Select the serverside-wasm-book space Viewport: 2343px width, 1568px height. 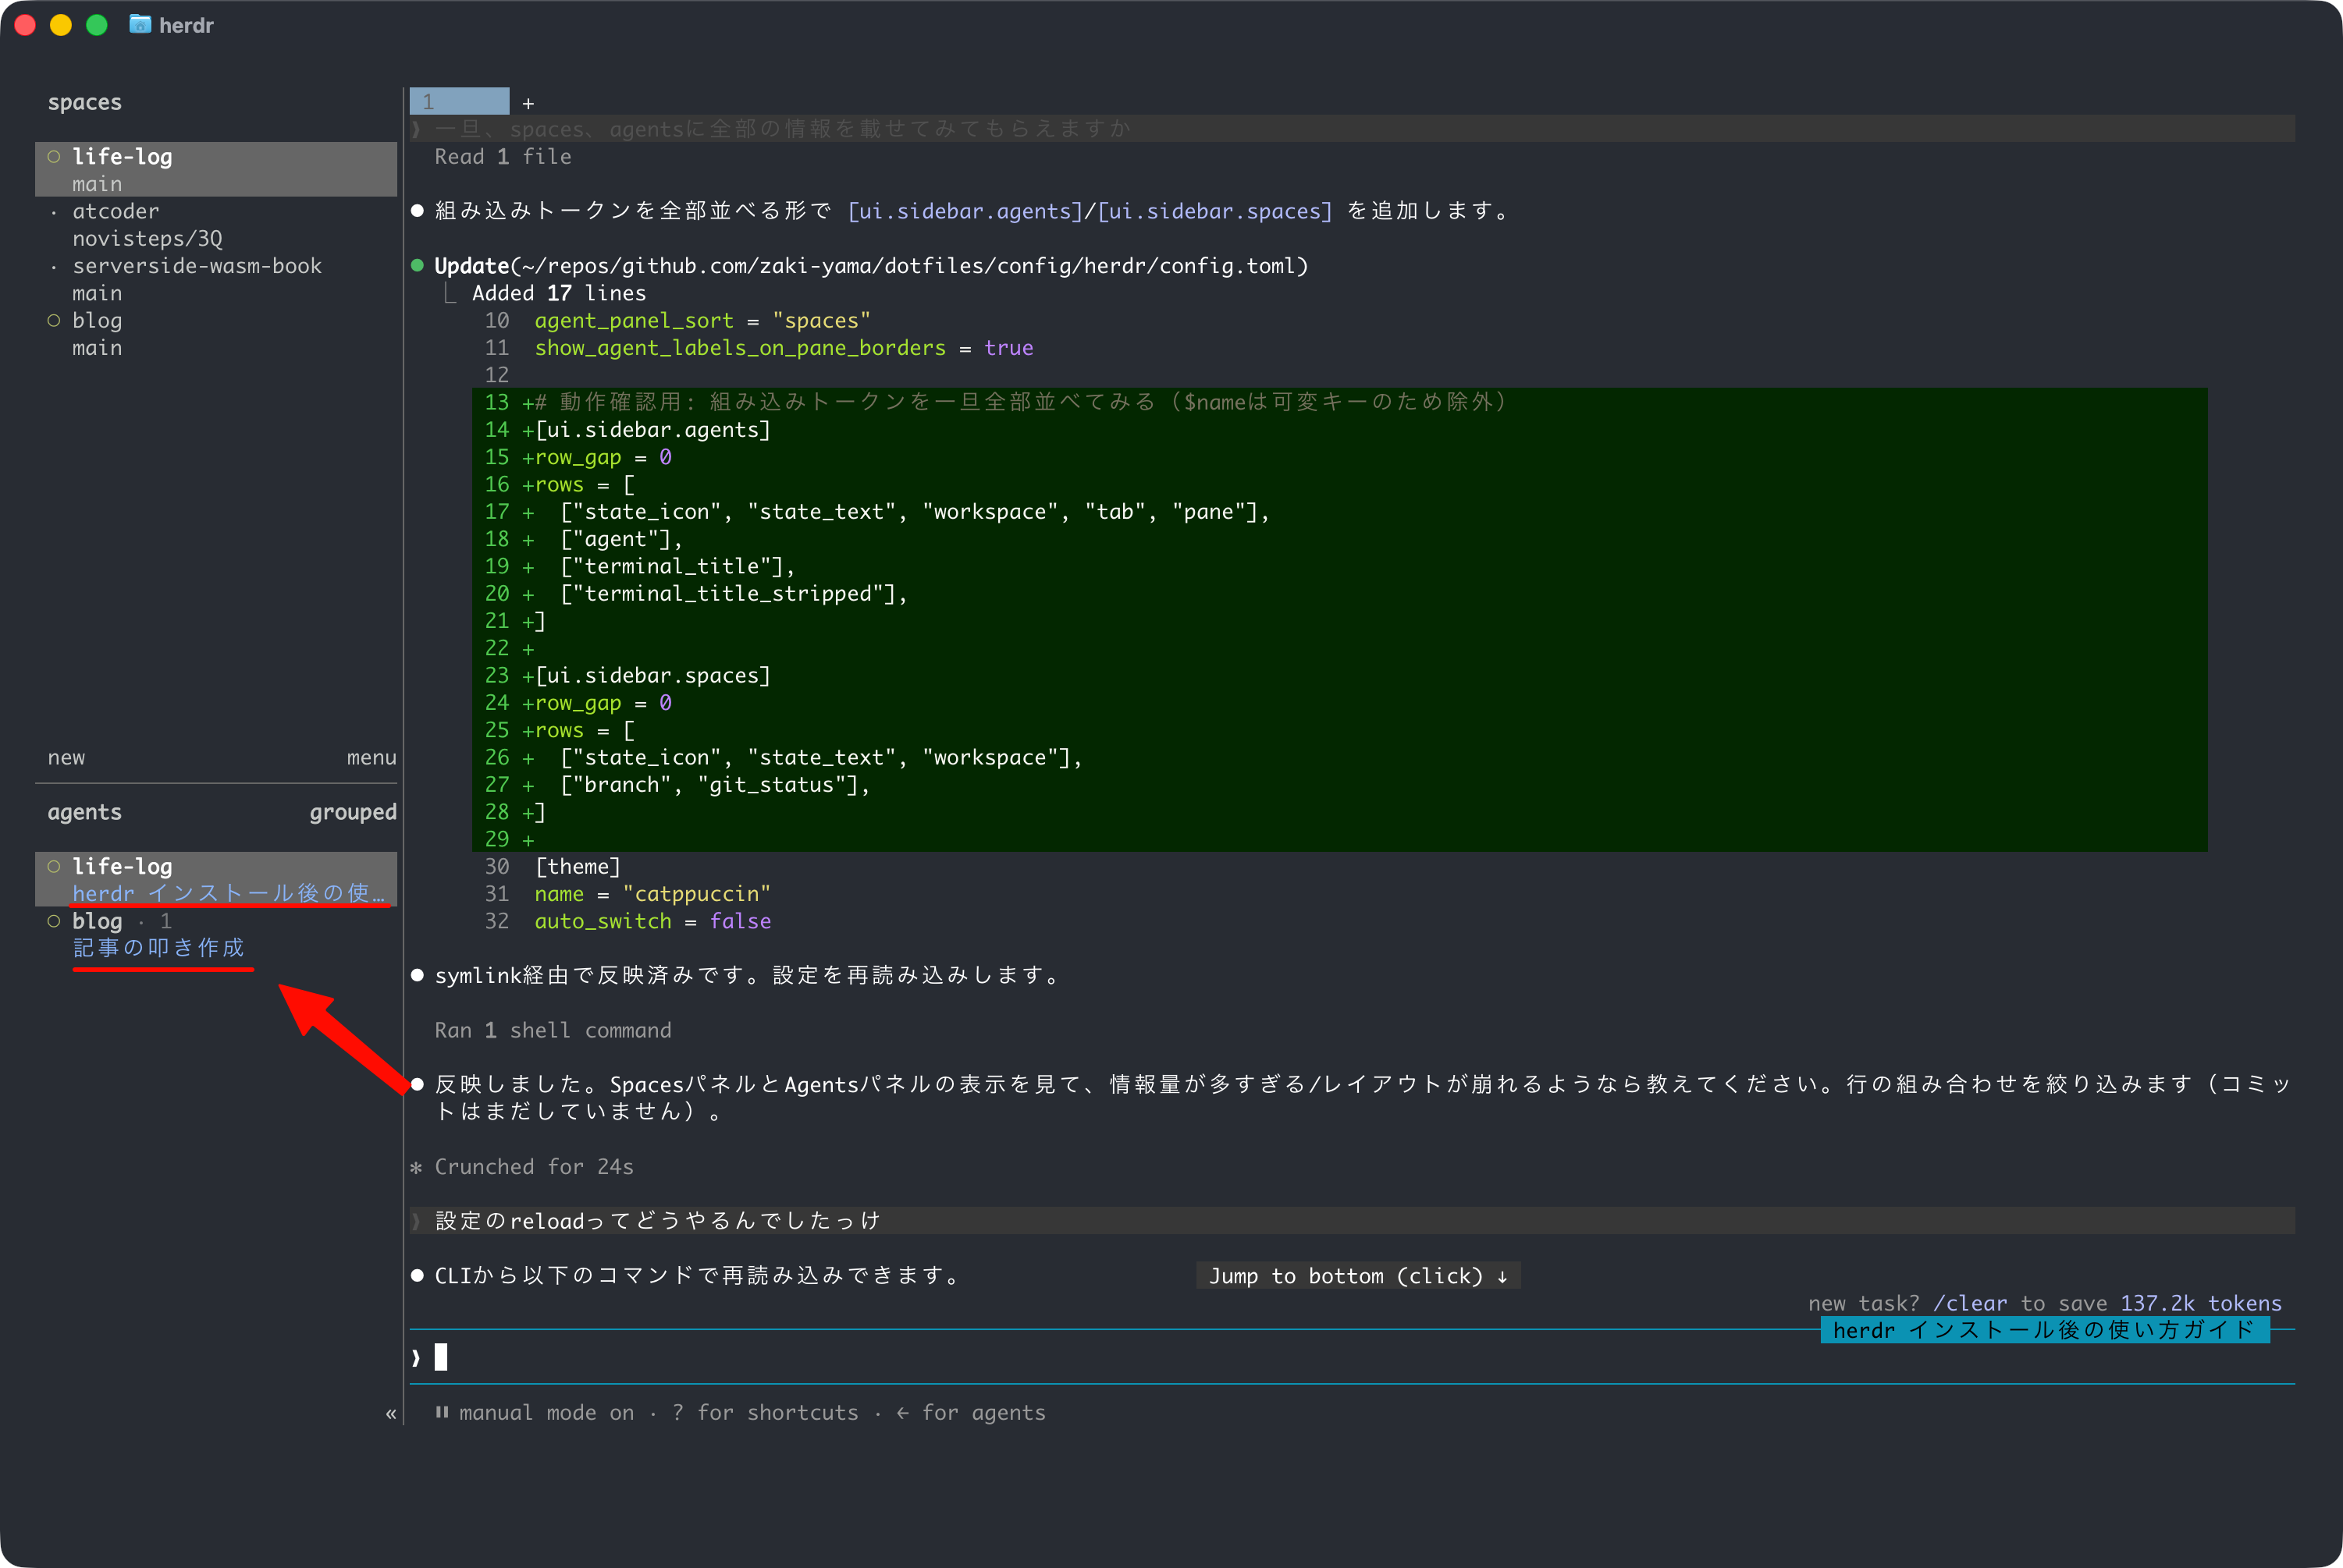pos(197,266)
